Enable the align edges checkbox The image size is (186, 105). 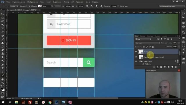tap(118, 6)
